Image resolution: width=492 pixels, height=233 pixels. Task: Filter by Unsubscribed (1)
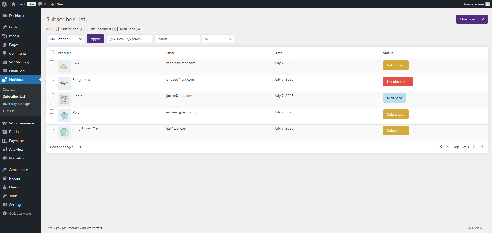[103, 29]
